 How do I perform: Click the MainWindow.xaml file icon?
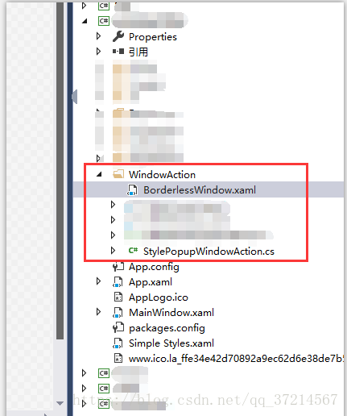click(x=118, y=313)
